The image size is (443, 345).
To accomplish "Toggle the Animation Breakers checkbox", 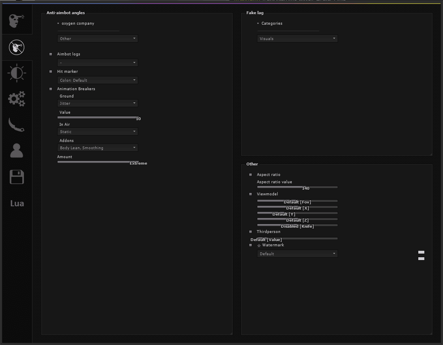I will [x=51, y=89].
